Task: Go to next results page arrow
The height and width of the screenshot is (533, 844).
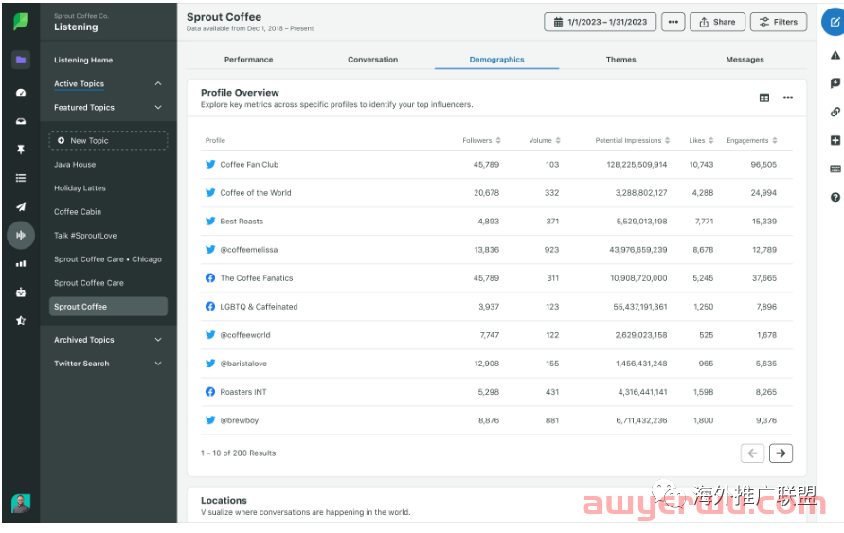Action: (x=781, y=453)
